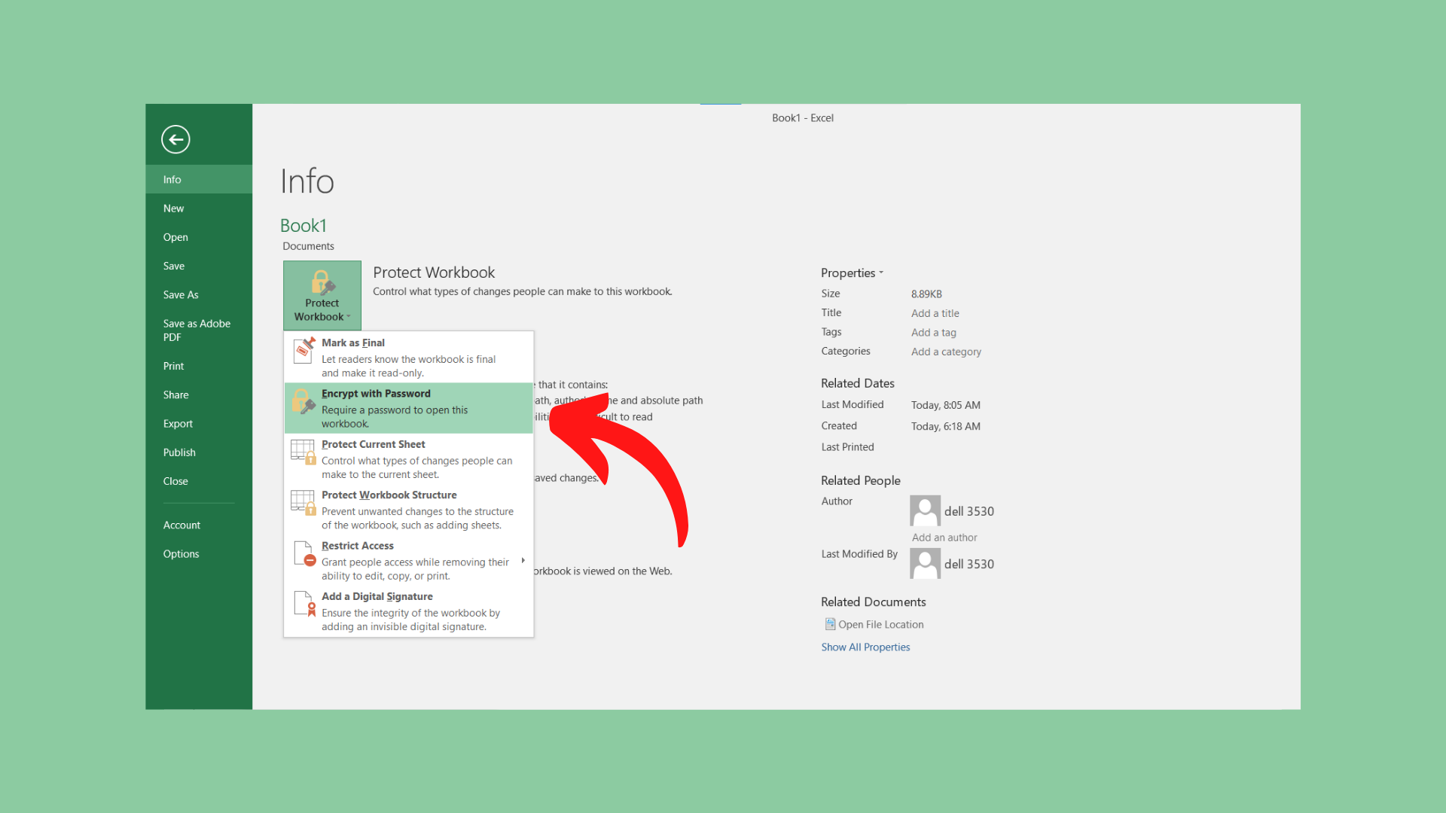This screenshot has width=1446, height=813.
Task: Click Last Modified By name dell 3530
Action: (969, 564)
